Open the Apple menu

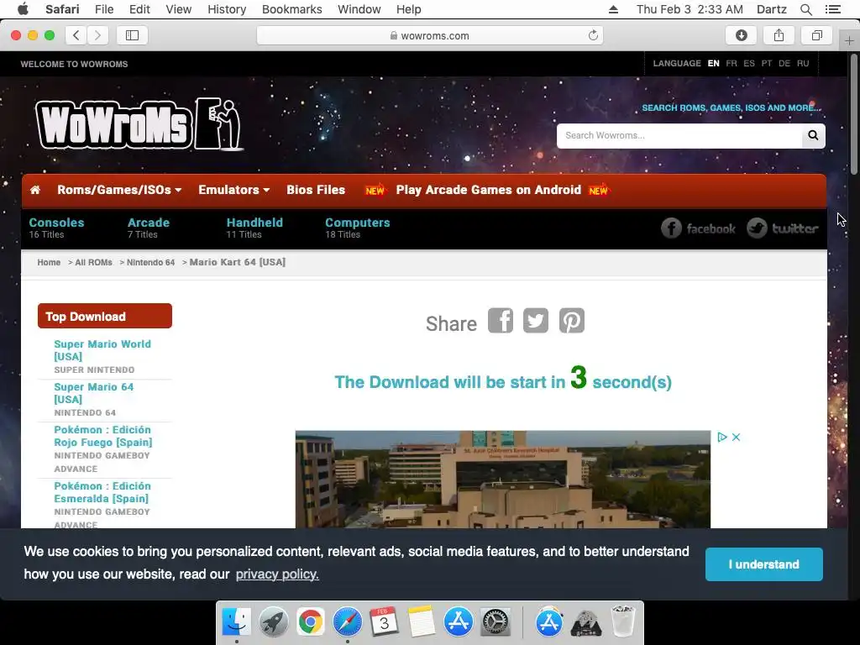tap(23, 9)
